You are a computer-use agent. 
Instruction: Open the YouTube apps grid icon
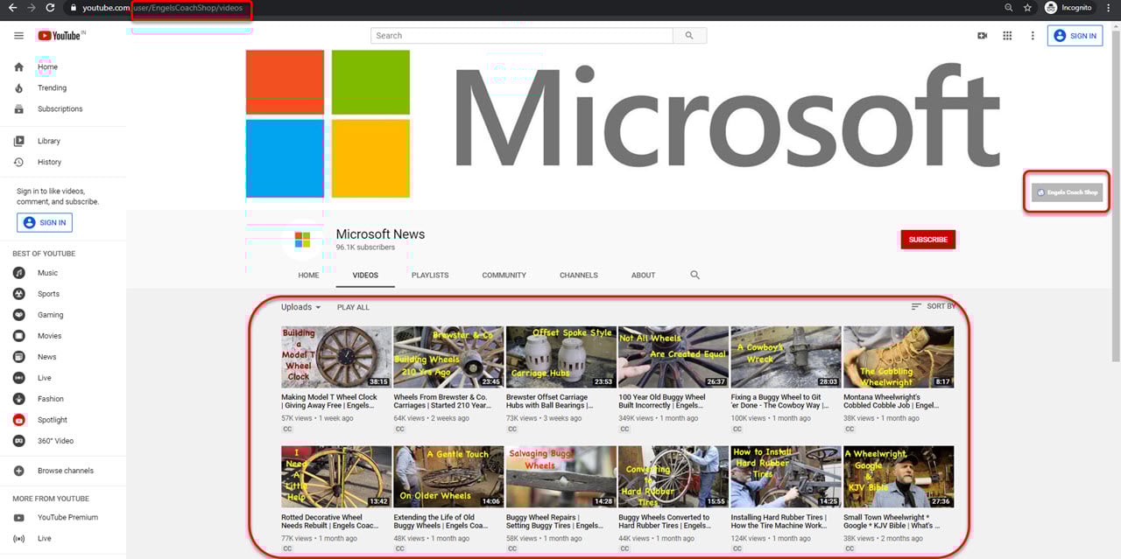click(x=1007, y=36)
